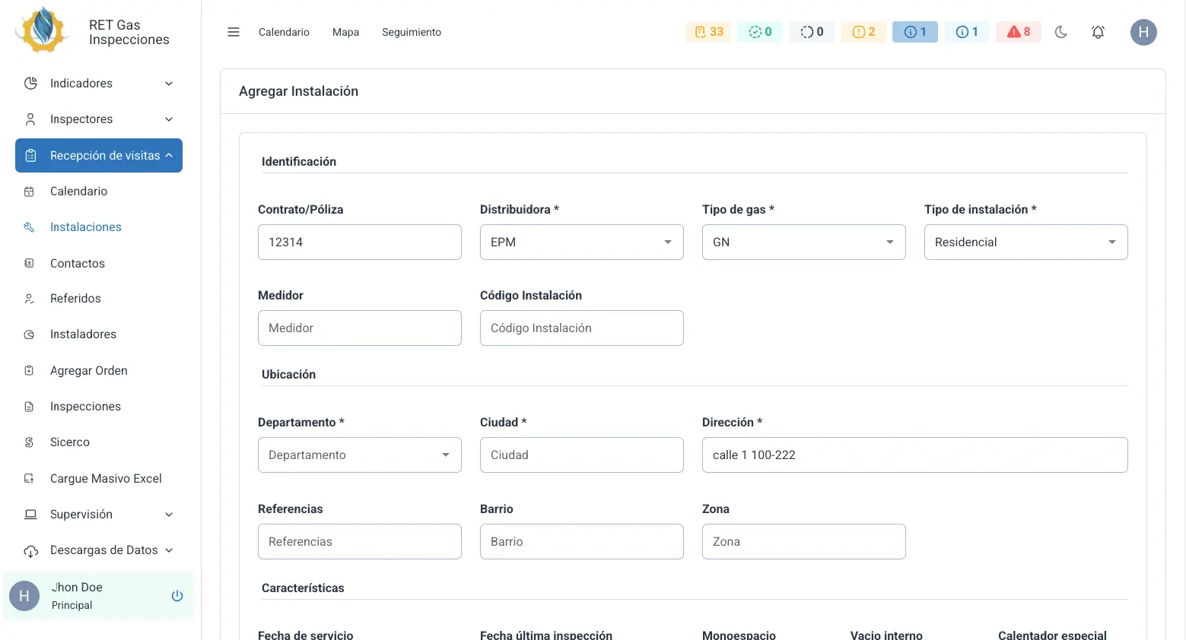Image resolution: width=1186 pixels, height=640 pixels.
Task: Open the Tipo de instalación dropdown
Action: (x=1026, y=242)
